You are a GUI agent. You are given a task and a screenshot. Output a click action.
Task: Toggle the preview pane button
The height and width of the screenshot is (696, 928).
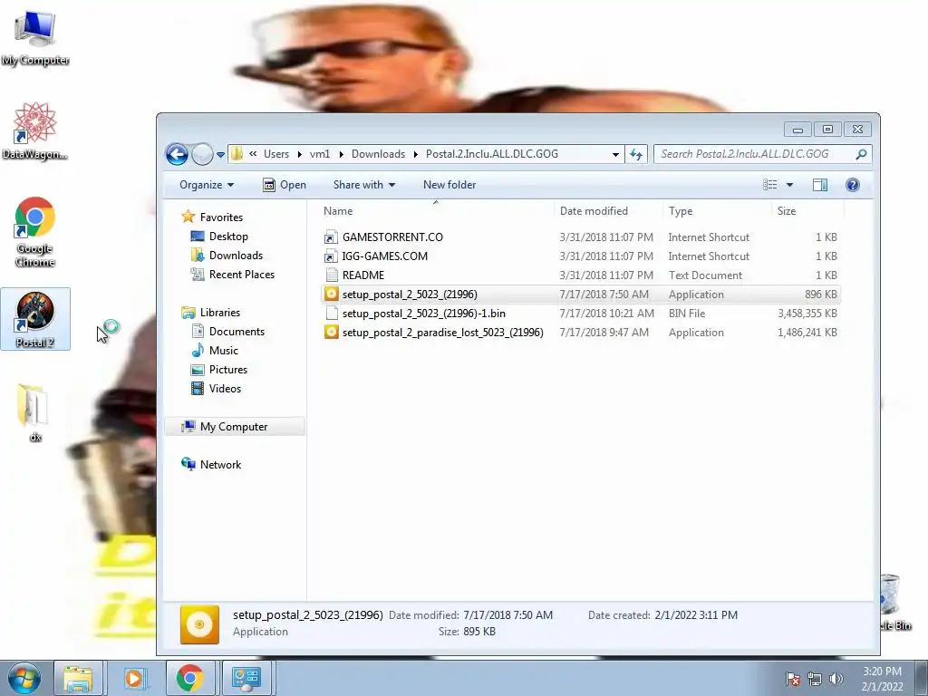tap(819, 185)
